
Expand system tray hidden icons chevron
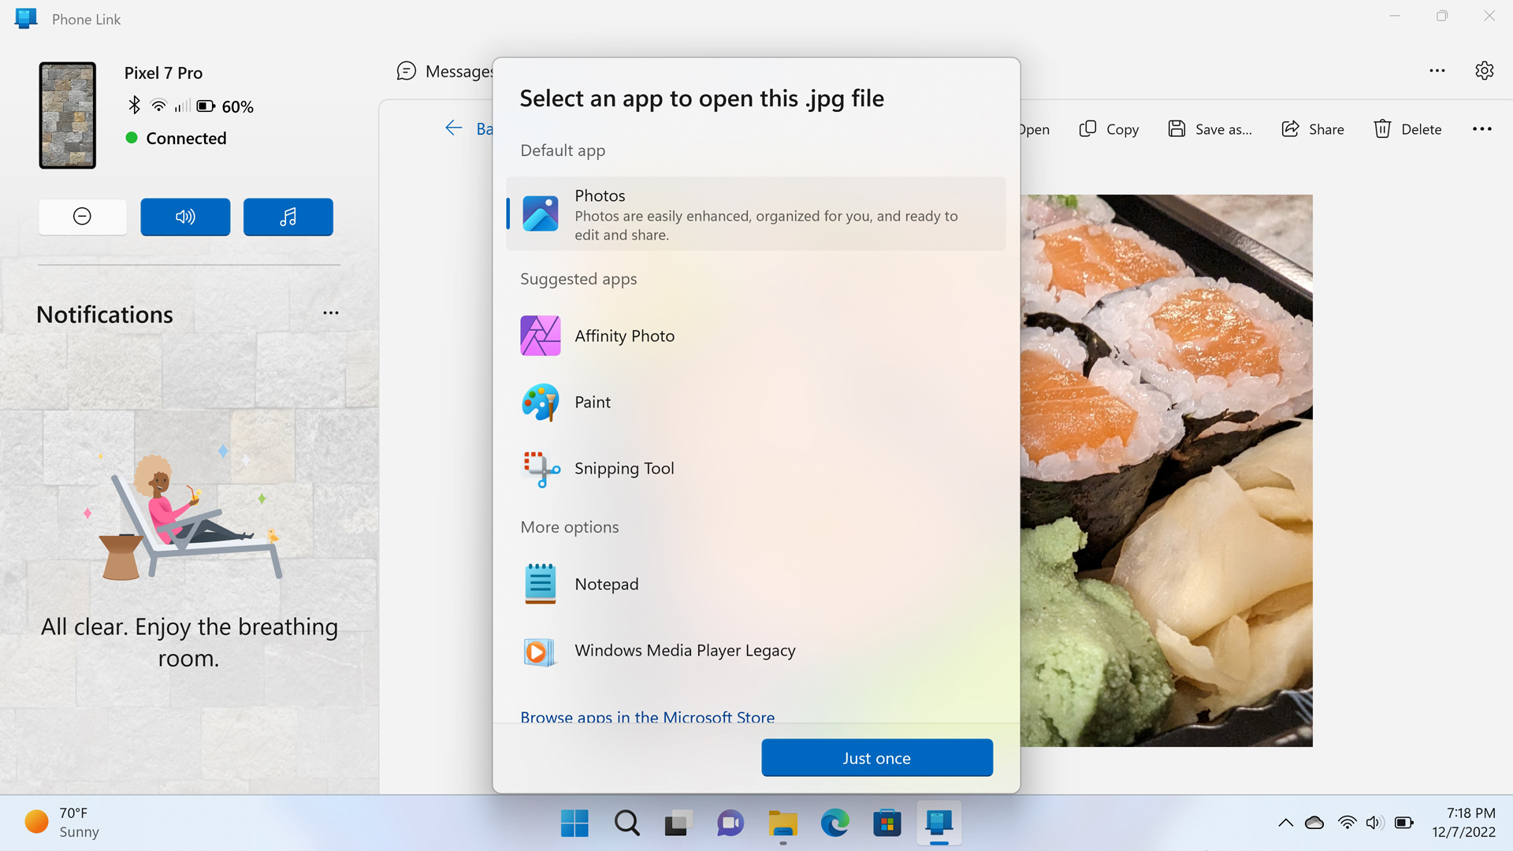(x=1285, y=823)
